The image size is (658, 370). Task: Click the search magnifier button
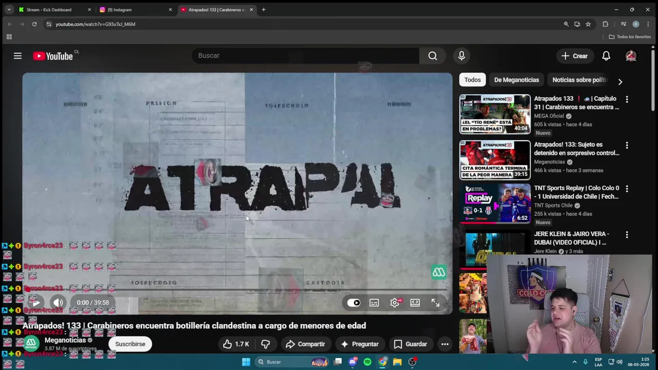pyautogui.click(x=433, y=55)
